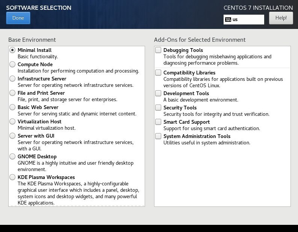Click 'Server for operating network infrastructure services.' under Infrastructure Server
Viewport: 298px width, 232px height.
click(x=76, y=85)
